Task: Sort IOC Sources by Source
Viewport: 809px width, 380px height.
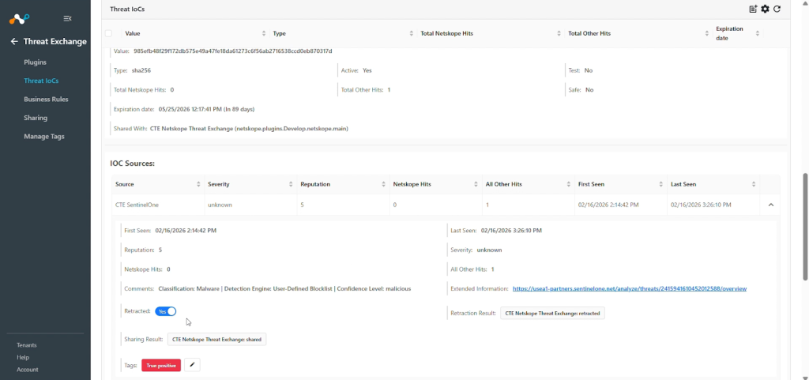Action: [198, 184]
